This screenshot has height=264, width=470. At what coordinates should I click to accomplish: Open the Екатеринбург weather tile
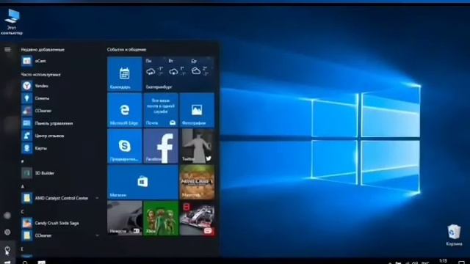pos(179,74)
